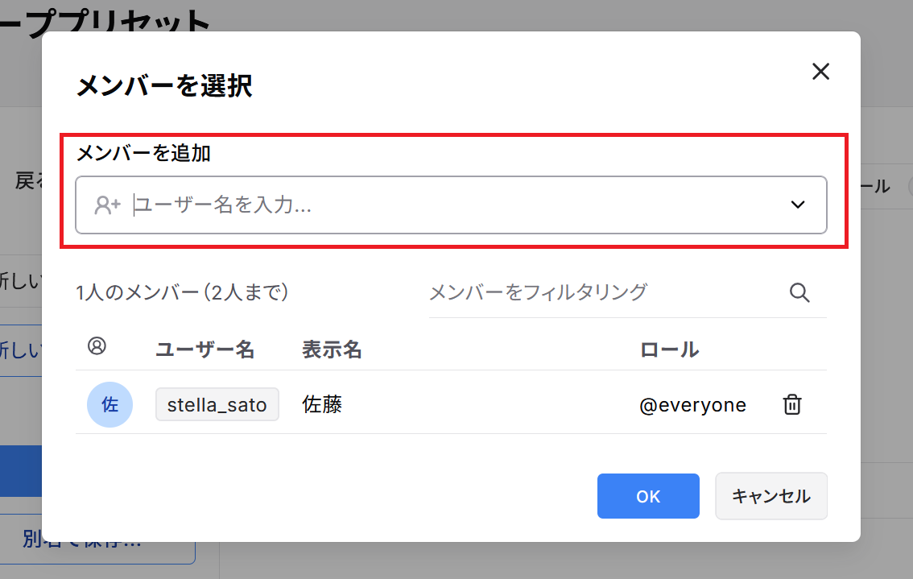Click the 表示名 column header
Viewport: 913px width, 579px height.
[x=332, y=349]
